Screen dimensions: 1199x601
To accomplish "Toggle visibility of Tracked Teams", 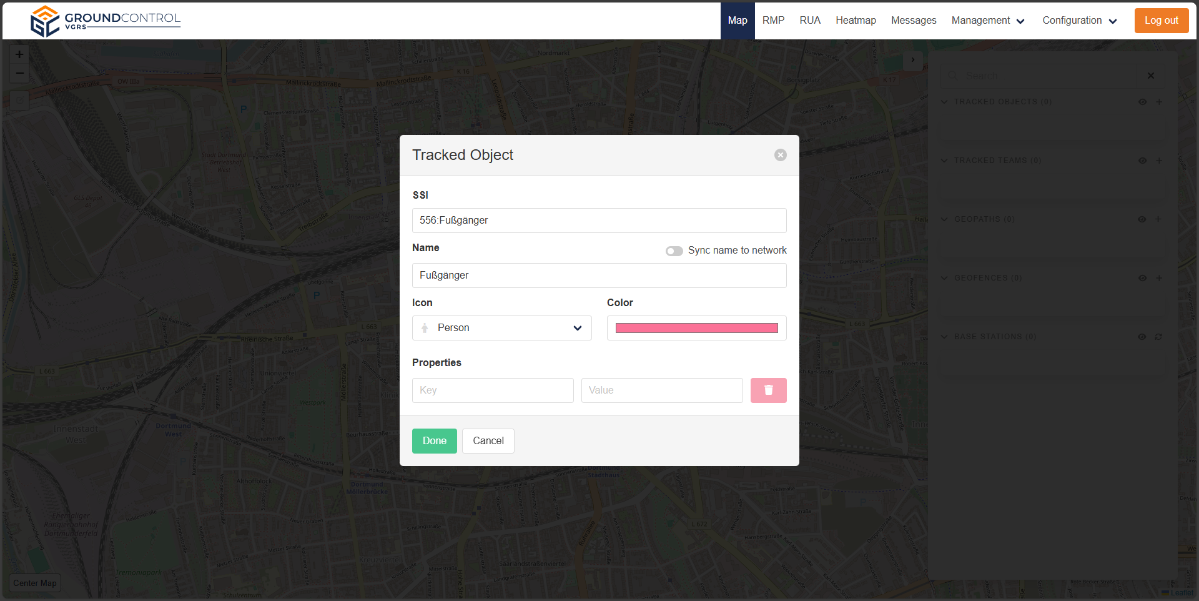I will (x=1142, y=161).
